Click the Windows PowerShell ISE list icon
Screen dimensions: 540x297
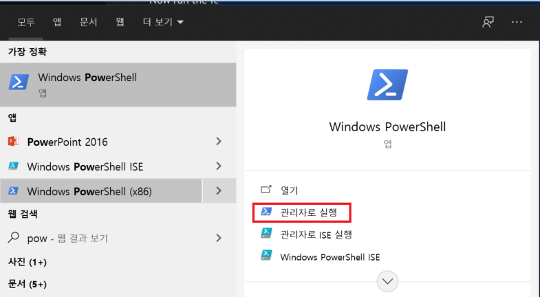point(13,166)
